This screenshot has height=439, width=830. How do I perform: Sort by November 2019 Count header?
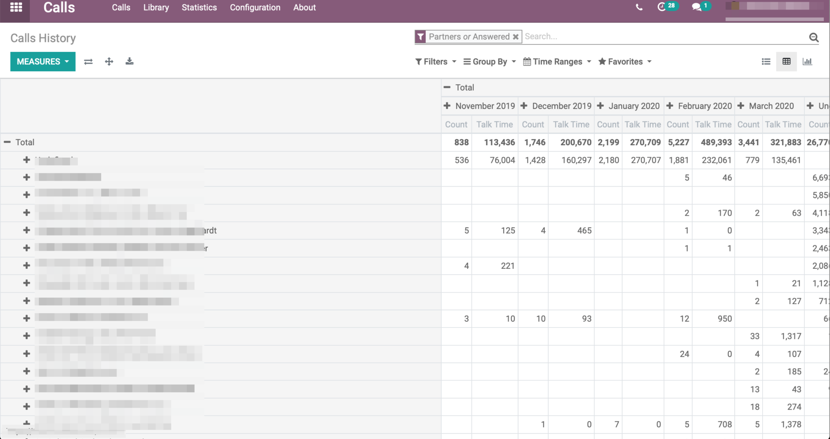pos(456,124)
